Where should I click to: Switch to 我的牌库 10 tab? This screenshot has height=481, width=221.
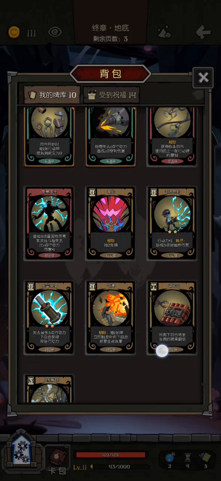click(x=52, y=95)
